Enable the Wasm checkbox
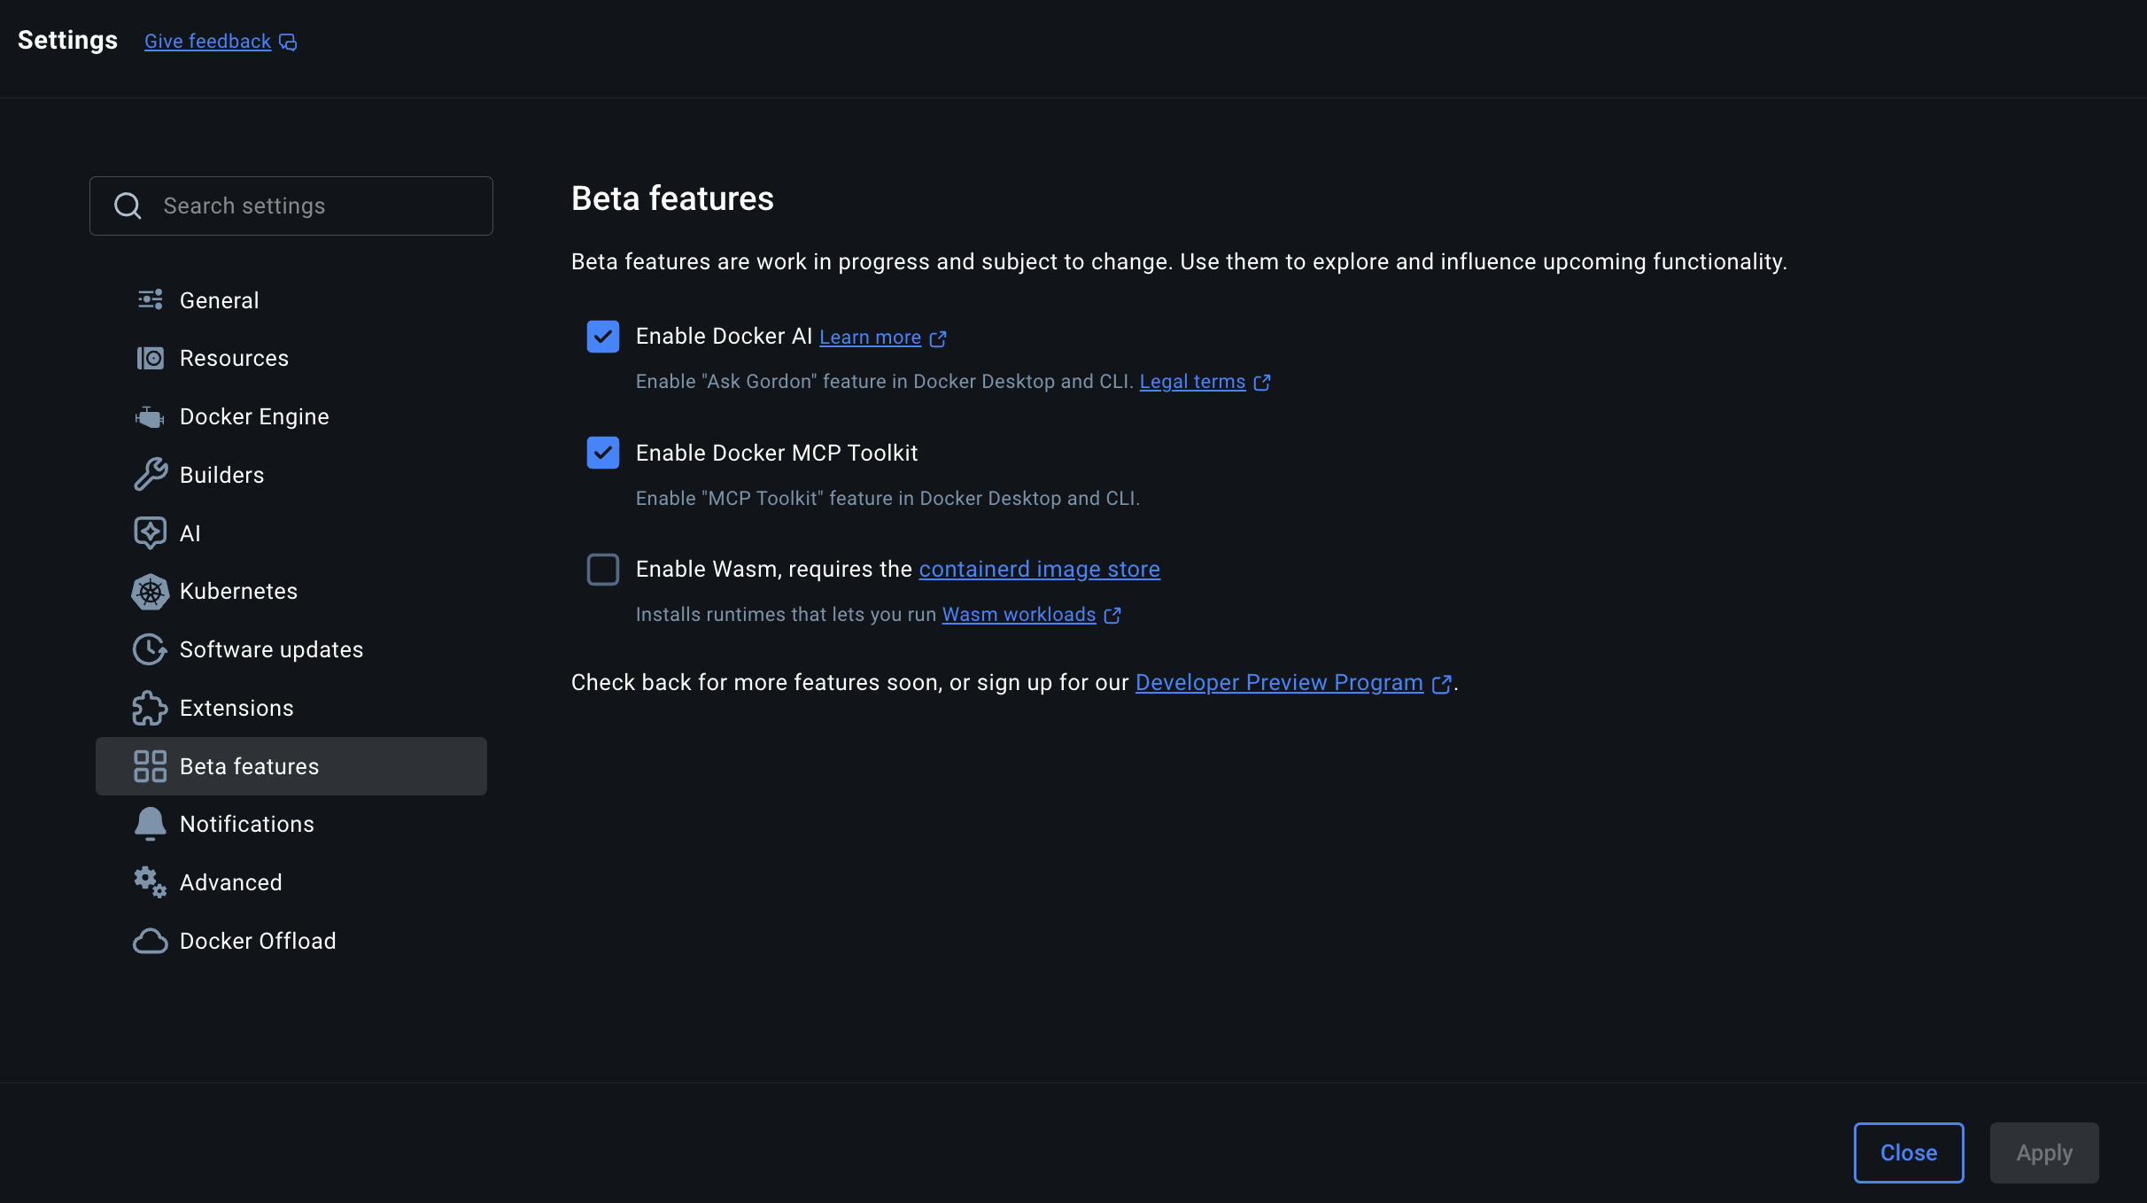Image resolution: width=2147 pixels, height=1203 pixels. coord(603,570)
